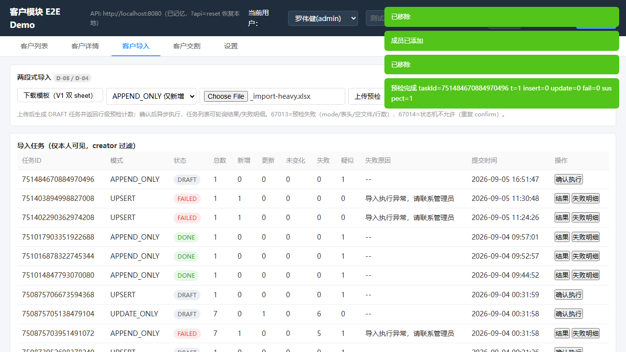Select the 客户交割 tab
Image resolution: width=626 pixels, height=352 pixels.
(x=187, y=46)
